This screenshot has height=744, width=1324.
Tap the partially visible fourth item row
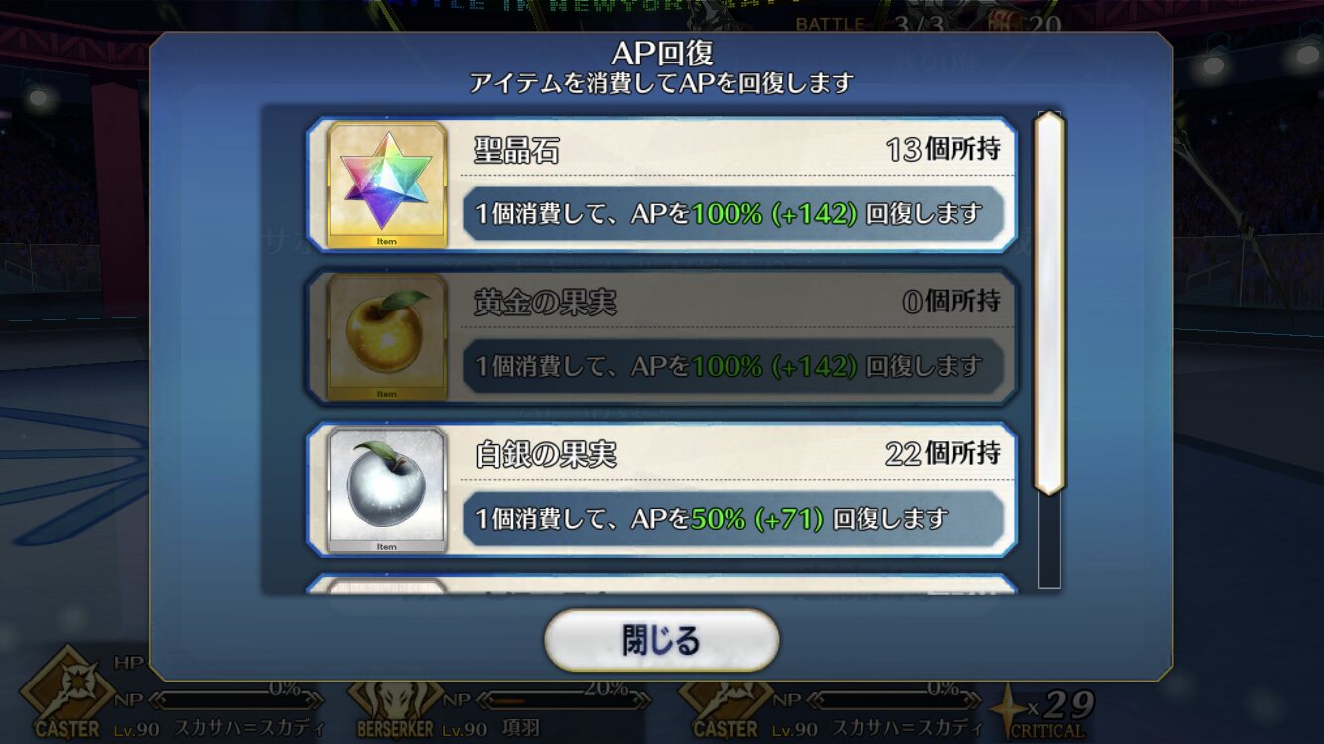click(661, 584)
